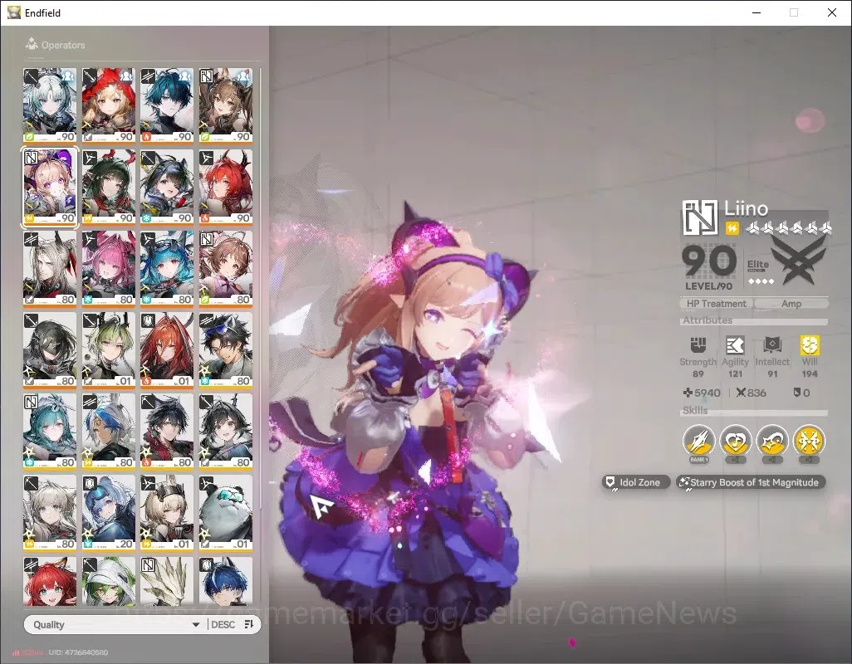Select the green-haired horned level 90 operator
This screenshot has height=664, width=852.
coord(108,186)
